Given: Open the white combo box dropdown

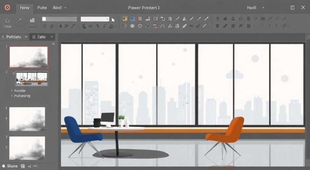Looking at the screenshot, I should coord(107,19).
